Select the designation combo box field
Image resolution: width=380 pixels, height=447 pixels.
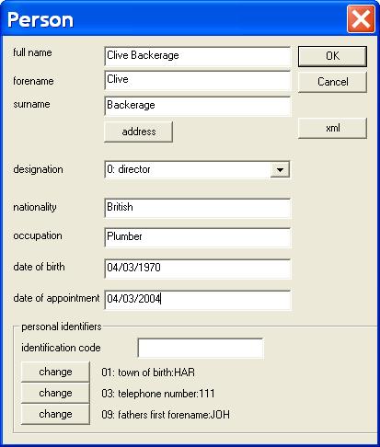(x=197, y=169)
